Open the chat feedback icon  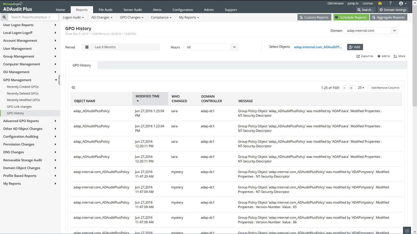pyautogui.click(x=407, y=231)
